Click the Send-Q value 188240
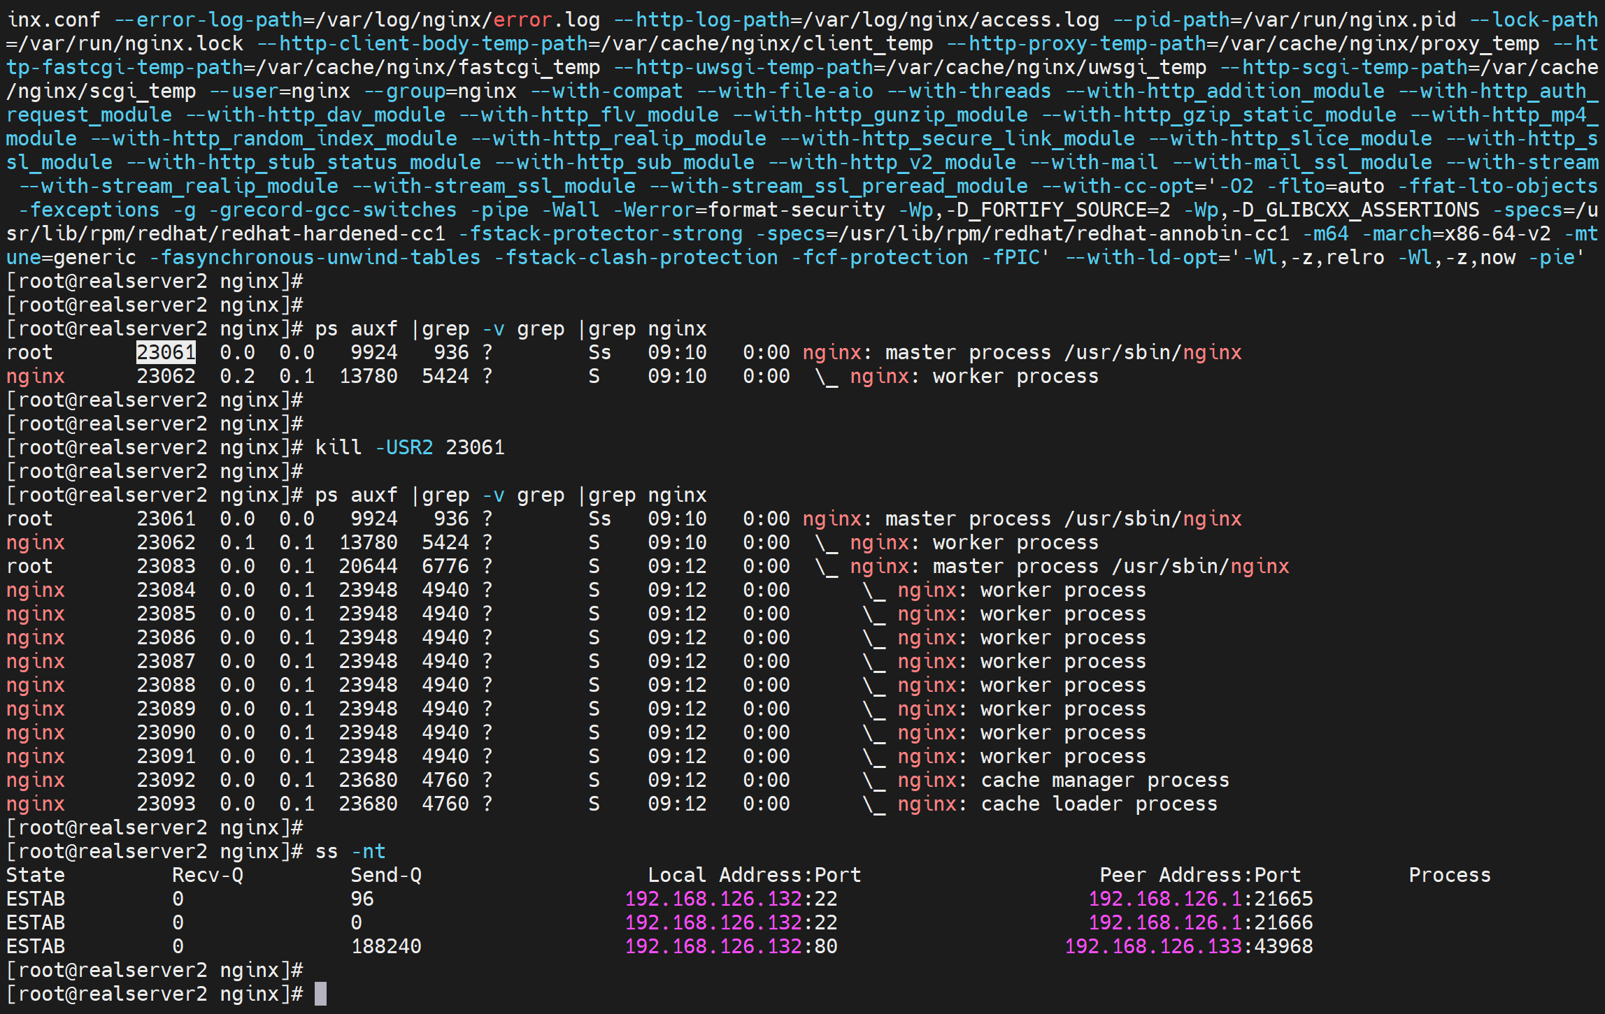This screenshot has width=1605, height=1014. [x=386, y=946]
